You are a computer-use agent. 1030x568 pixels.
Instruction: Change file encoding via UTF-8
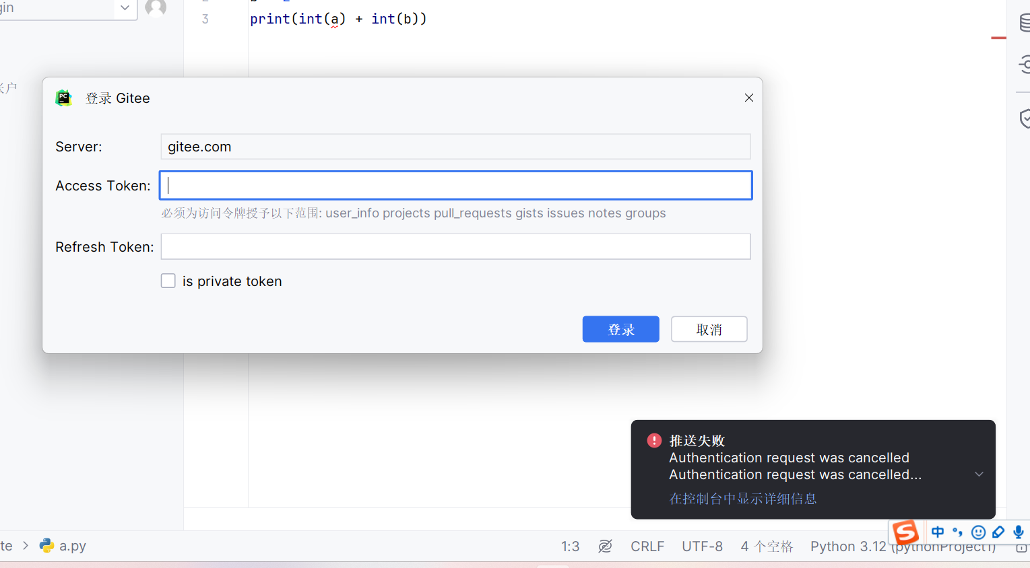[702, 546]
